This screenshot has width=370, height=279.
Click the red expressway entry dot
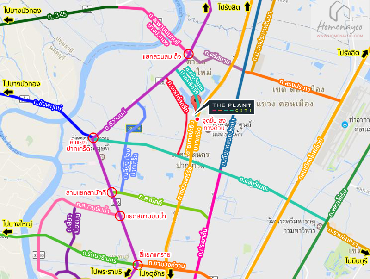197,119
